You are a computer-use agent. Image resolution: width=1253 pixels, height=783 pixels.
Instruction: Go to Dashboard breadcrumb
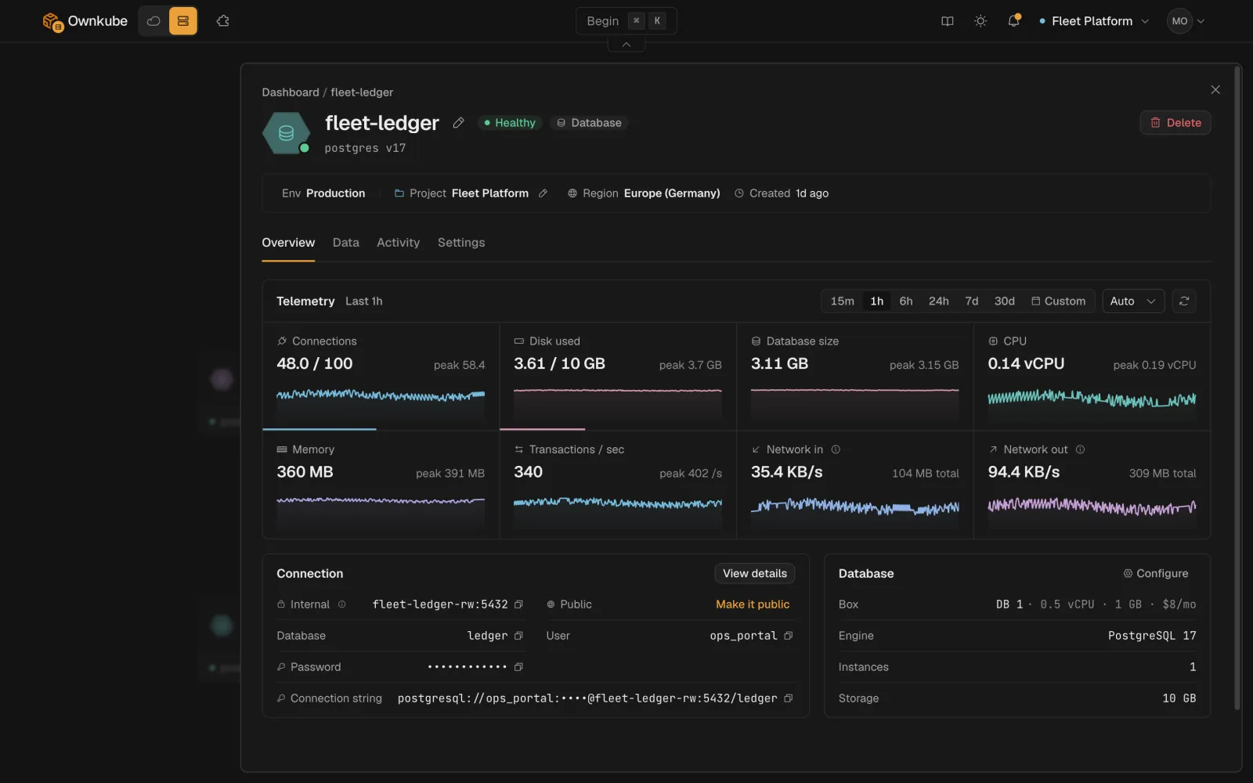coord(291,92)
